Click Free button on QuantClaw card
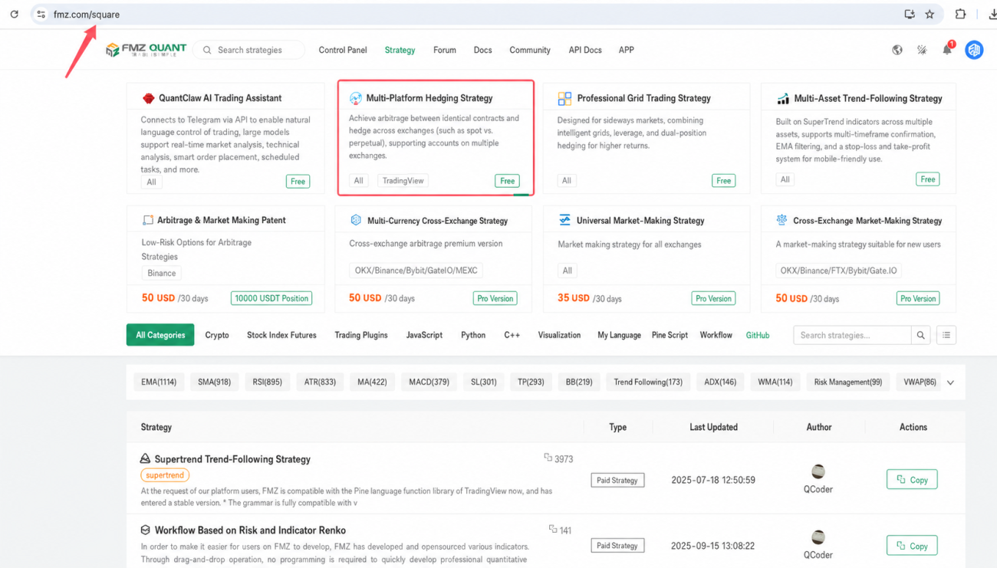 pyautogui.click(x=298, y=182)
